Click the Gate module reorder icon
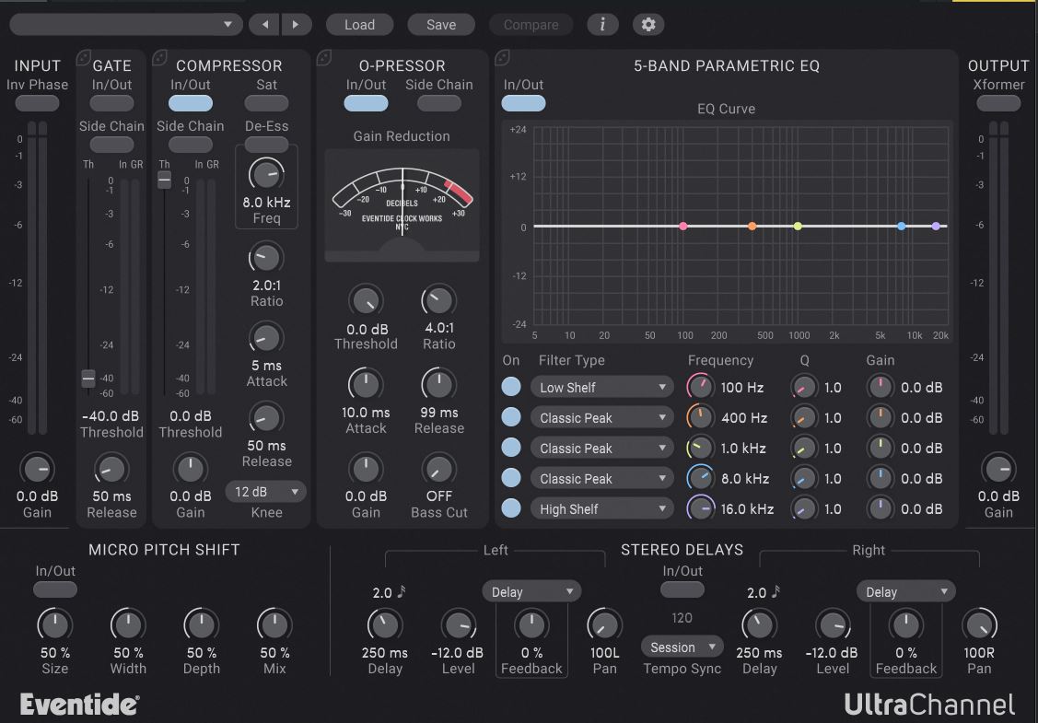1038x723 pixels. [84, 58]
